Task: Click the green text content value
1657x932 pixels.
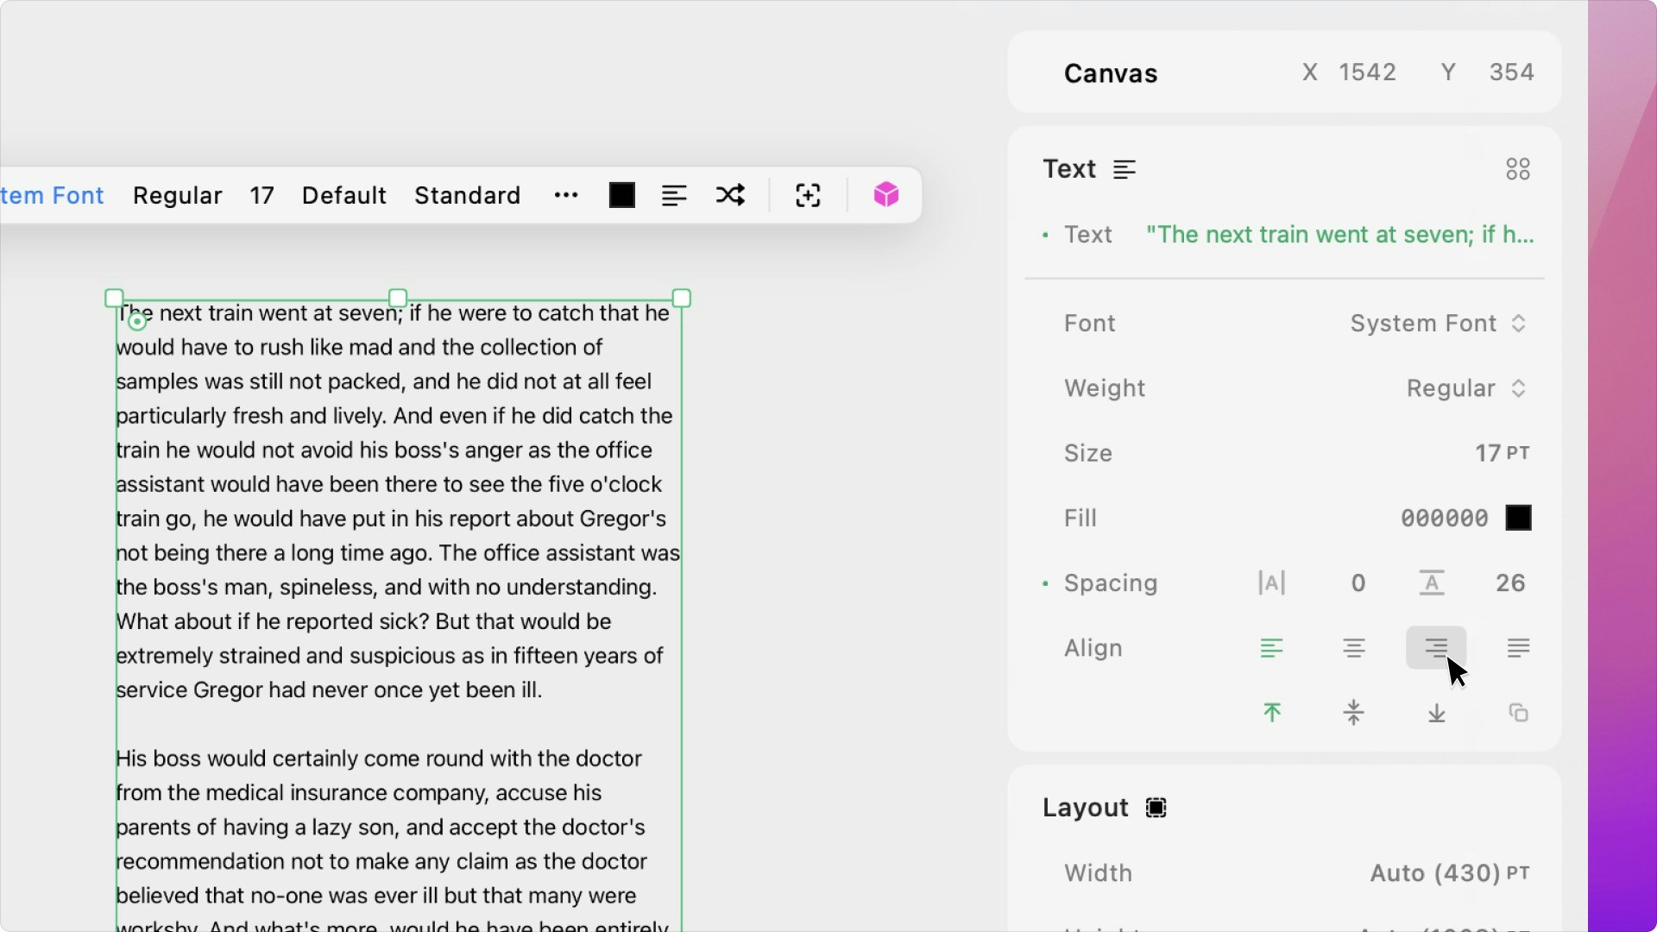Action: (1339, 235)
